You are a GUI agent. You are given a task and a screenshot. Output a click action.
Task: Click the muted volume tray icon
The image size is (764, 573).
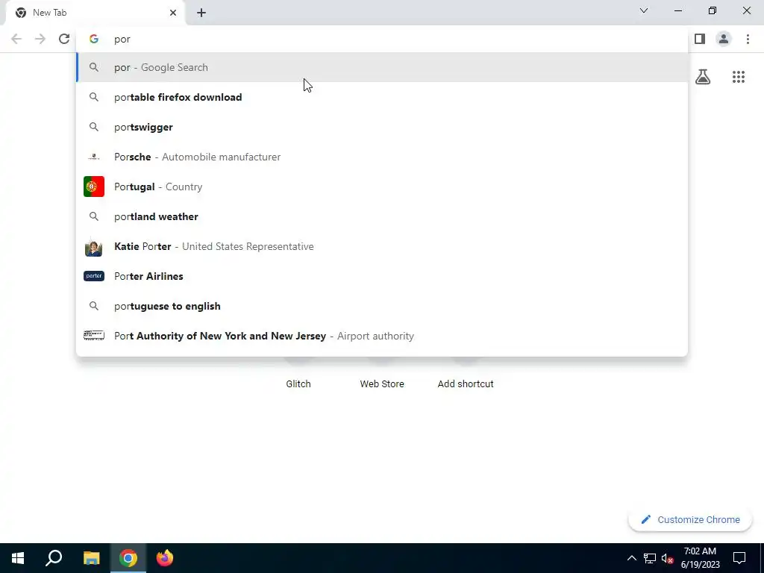667,558
